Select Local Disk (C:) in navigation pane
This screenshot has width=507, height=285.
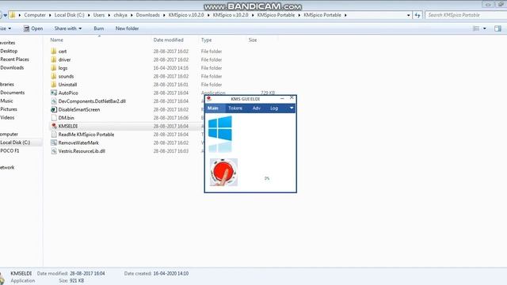(x=15, y=142)
